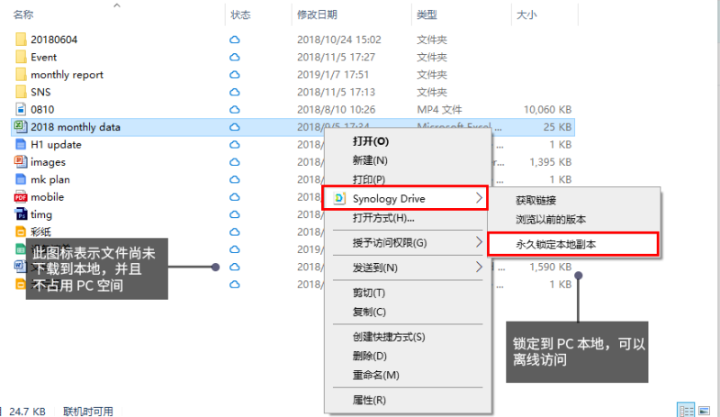Choose 重命名(M) in the context menu
The height and width of the screenshot is (417, 720).
[x=375, y=376]
